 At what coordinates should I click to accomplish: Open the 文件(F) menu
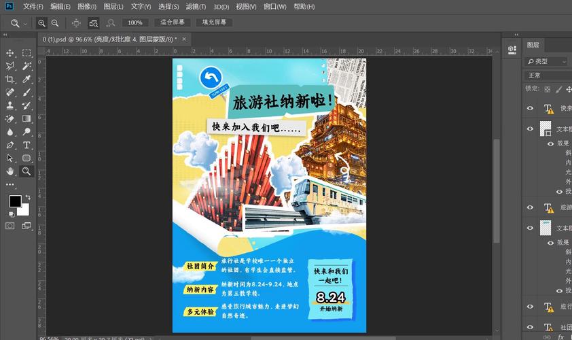[x=33, y=7]
